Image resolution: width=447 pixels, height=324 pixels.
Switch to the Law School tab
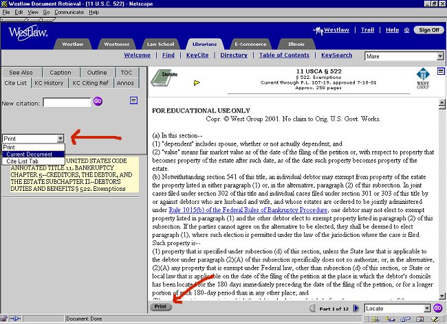(x=160, y=44)
